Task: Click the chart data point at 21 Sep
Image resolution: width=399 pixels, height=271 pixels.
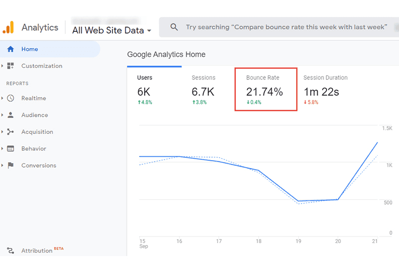Action: click(x=377, y=143)
